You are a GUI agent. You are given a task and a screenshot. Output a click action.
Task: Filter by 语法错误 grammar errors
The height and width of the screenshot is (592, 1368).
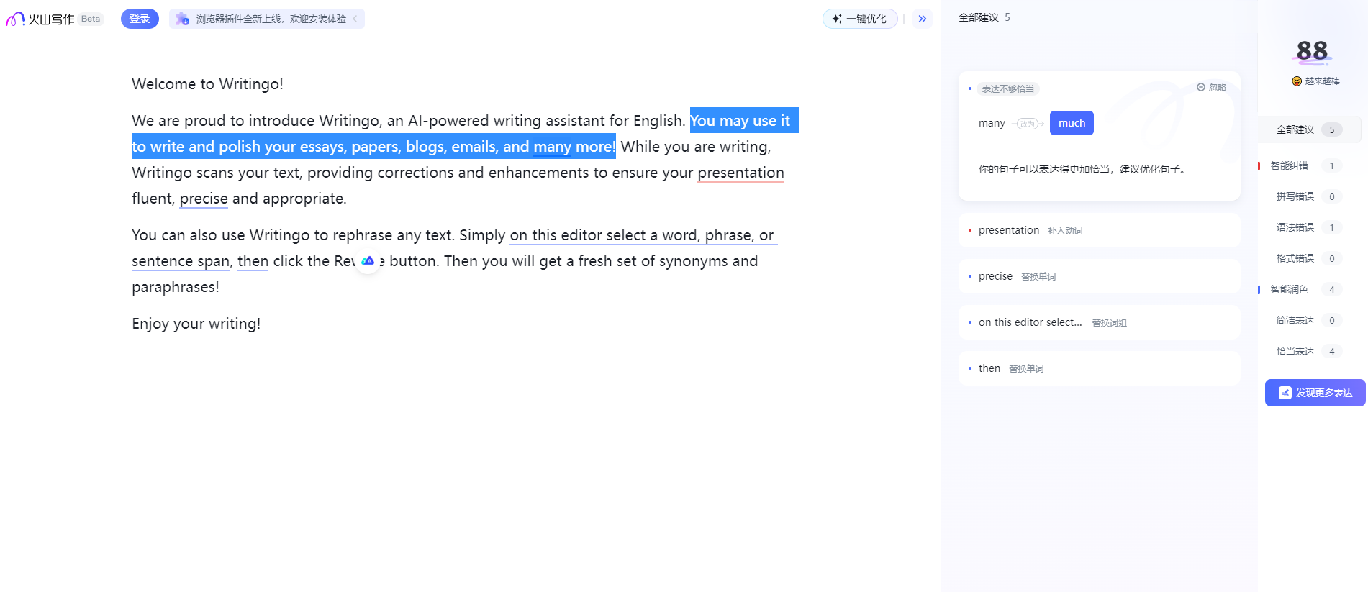tap(1295, 227)
